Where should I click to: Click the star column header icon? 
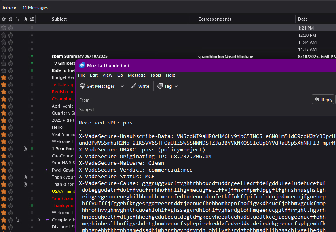[x=4, y=19]
